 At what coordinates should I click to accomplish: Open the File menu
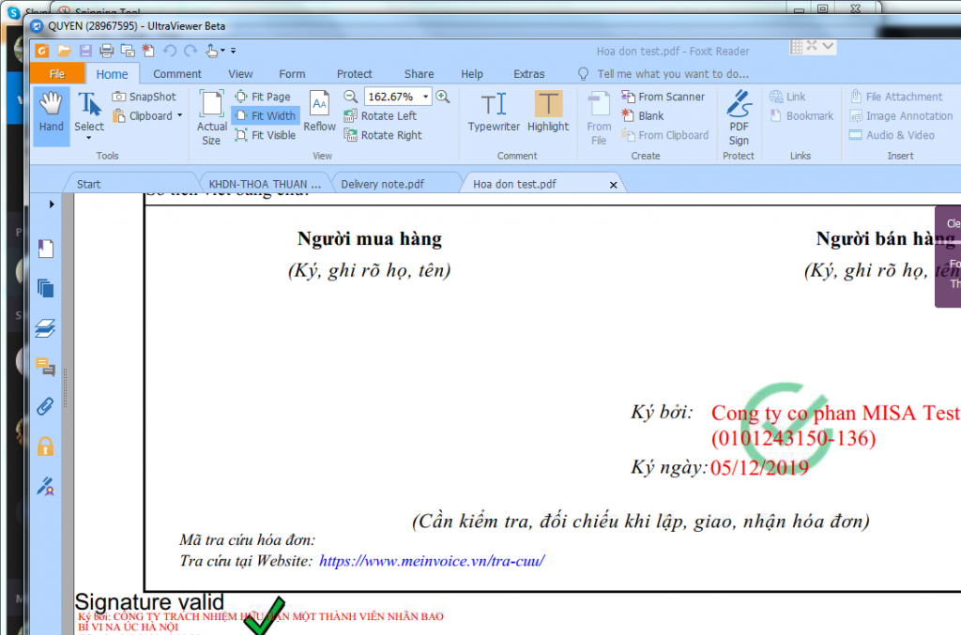coord(57,73)
